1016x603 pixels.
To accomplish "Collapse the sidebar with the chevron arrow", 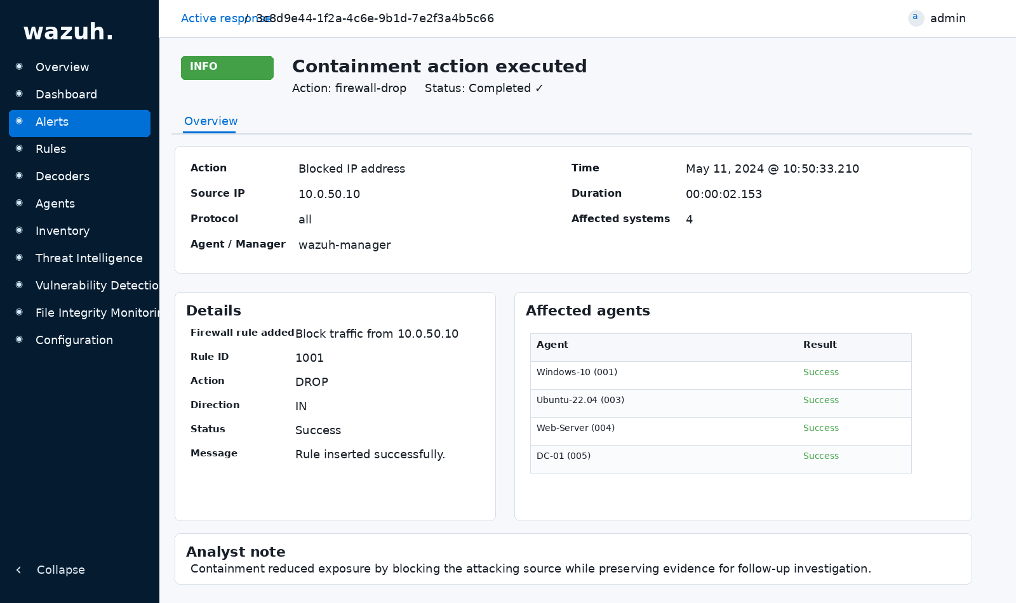I will [x=19, y=570].
